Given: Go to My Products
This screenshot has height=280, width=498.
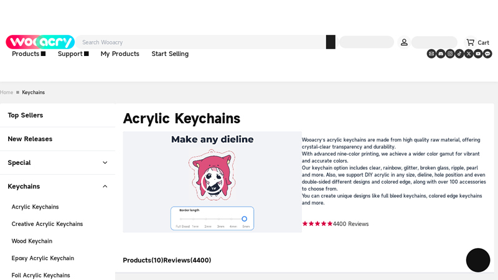Looking at the screenshot, I should click(120, 54).
